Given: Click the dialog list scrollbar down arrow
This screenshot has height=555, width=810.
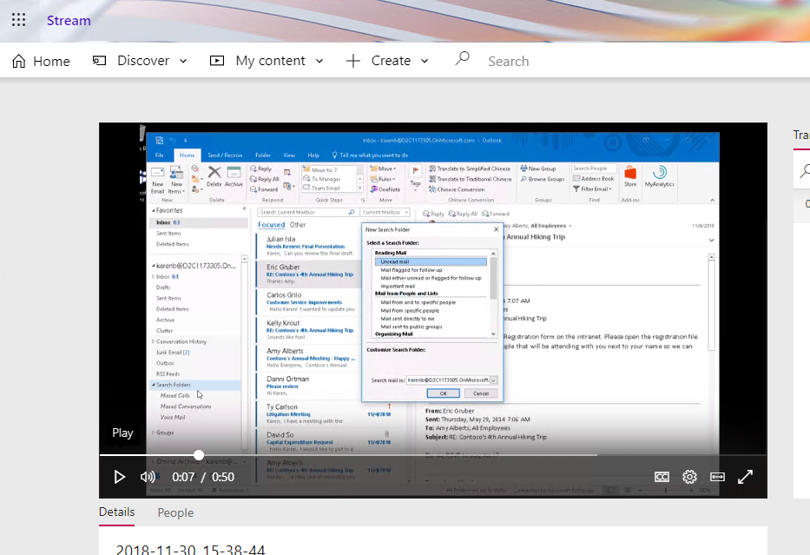Looking at the screenshot, I should (x=493, y=334).
